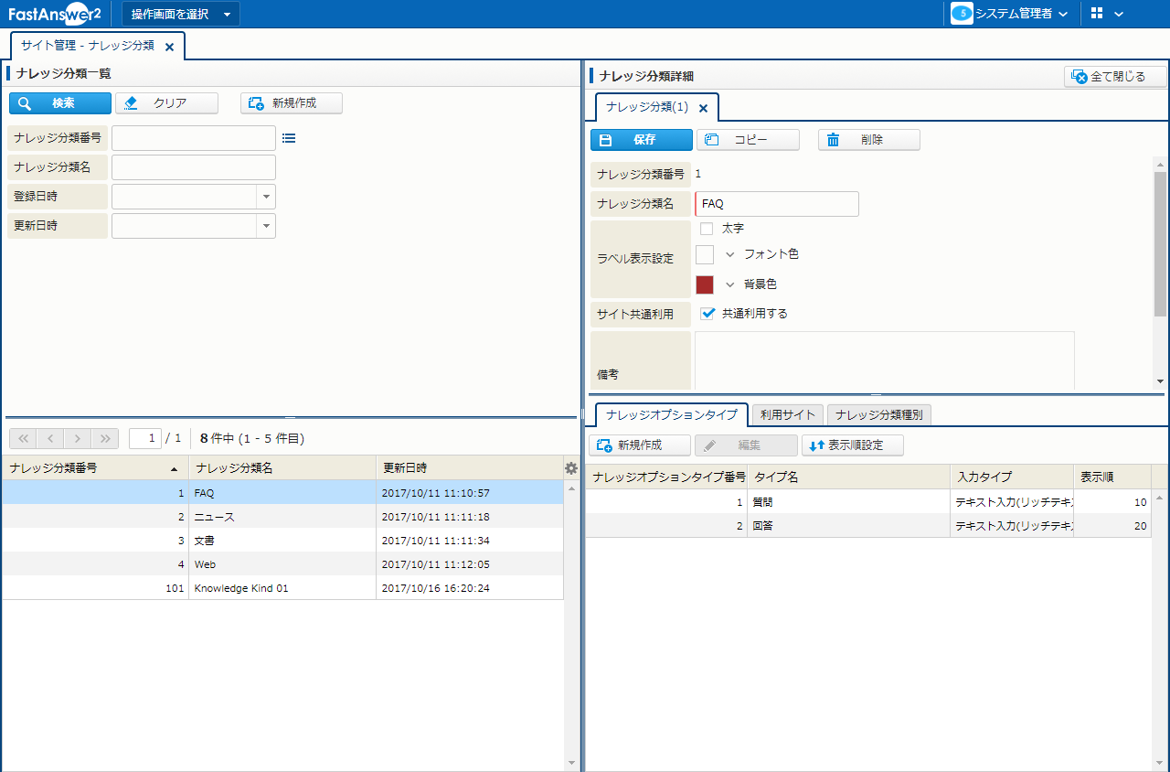
Task: Expand the 更新日時 date dropdown
Action: [x=266, y=226]
